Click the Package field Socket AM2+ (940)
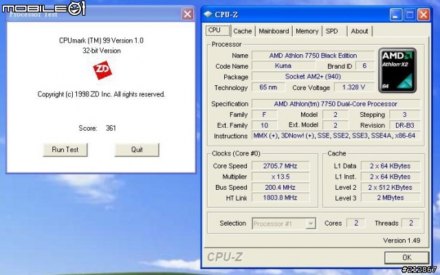The width and height of the screenshot is (440, 275). [313, 76]
